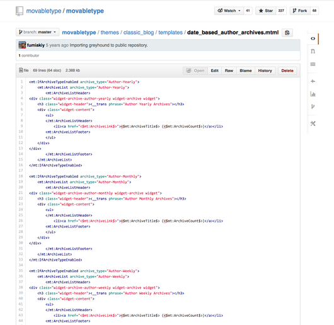This screenshot has width=334, height=325.
Task: Click the date_based_author_archives.mtml filename
Action: (233, 32)
